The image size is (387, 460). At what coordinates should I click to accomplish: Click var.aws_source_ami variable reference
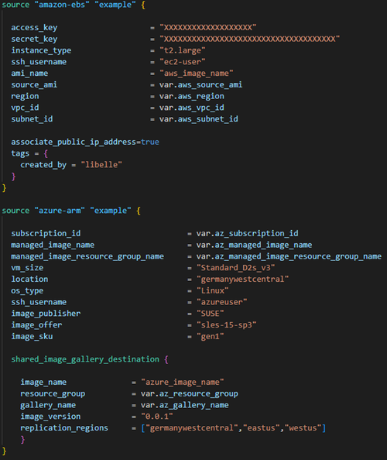coord(200,84)
